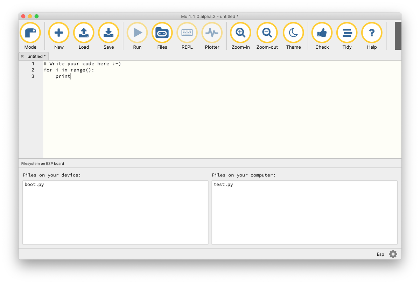Viewport: 420px width, 284px height.
Task: Click the 'Files on your computer:' label
Action: [x=244, y=175]
